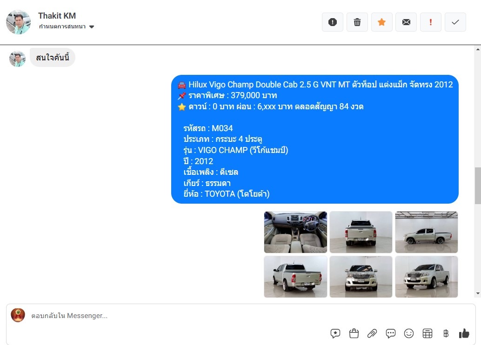481x345 pixels.
Task: Flag conversation with red exclamation icon
Action: 431,22
